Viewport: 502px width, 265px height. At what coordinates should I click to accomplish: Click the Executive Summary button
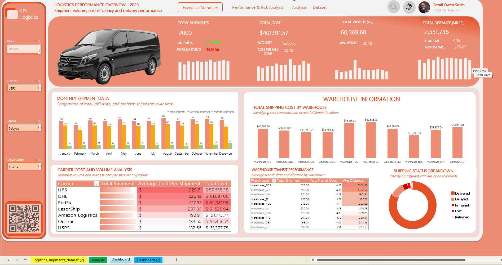pyautogui.click(x=200, y=7)
